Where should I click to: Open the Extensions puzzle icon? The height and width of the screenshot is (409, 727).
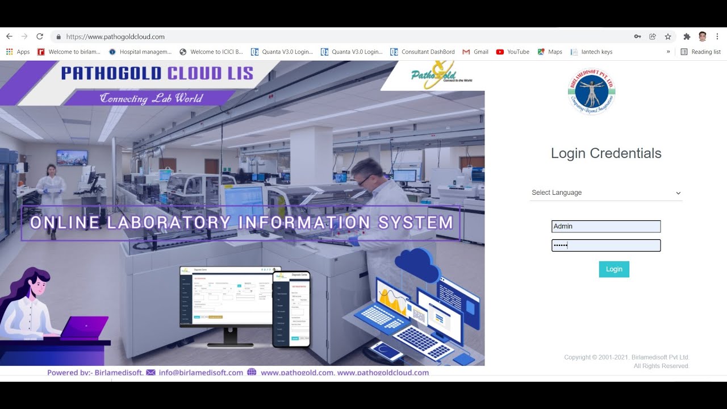687,36
